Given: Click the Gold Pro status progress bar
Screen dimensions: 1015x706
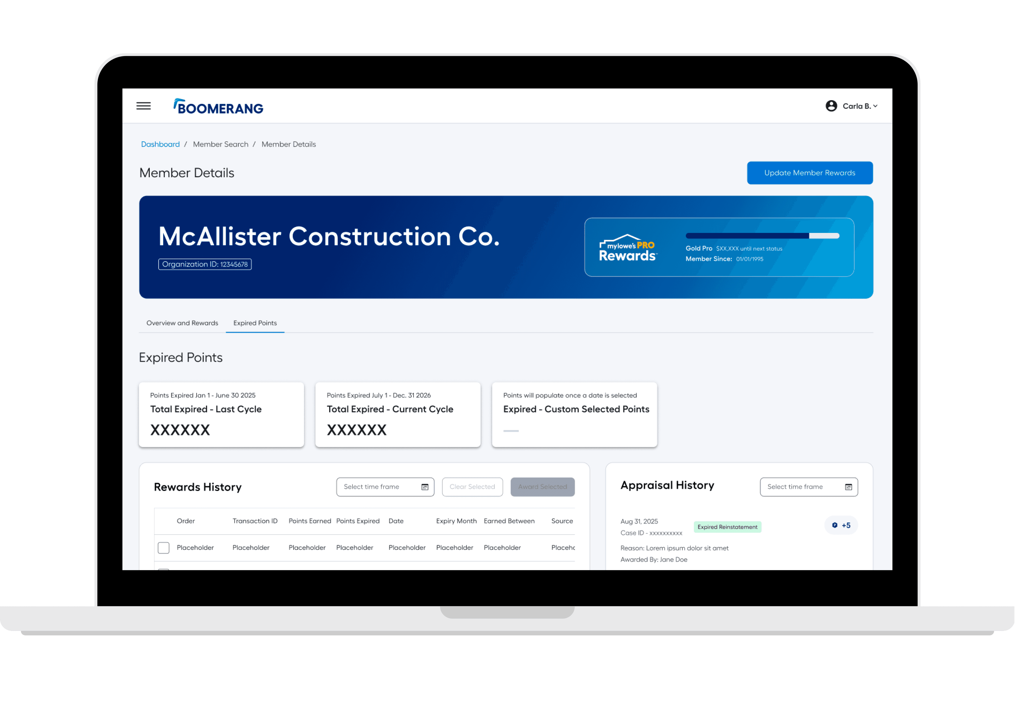Looking at the screenshot, I should (x=762, y=236).
